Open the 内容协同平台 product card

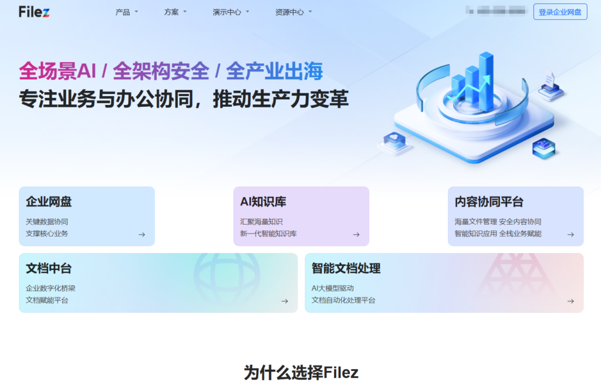tap(515, 215)
